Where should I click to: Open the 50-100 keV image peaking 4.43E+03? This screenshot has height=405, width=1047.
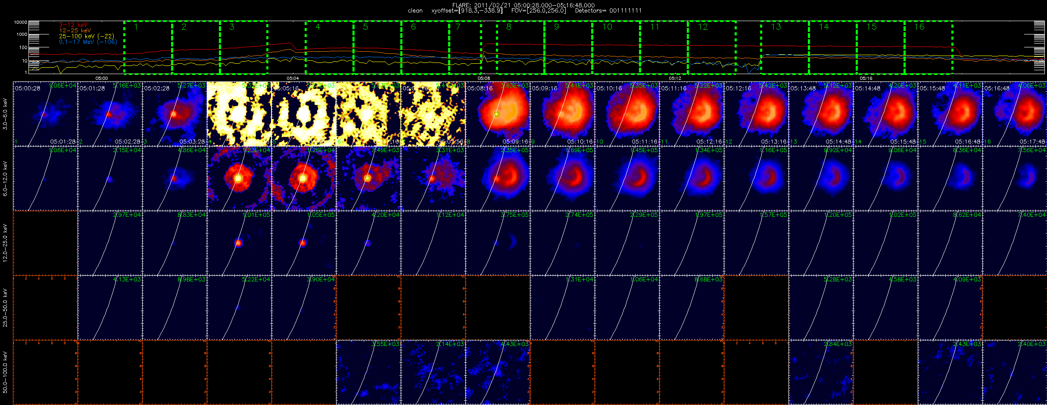498,372
